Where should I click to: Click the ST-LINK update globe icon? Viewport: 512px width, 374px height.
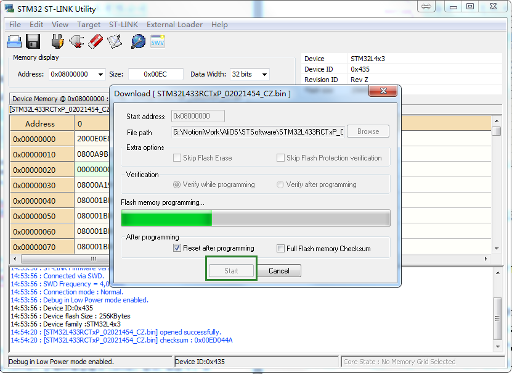(x=138, y=42)
